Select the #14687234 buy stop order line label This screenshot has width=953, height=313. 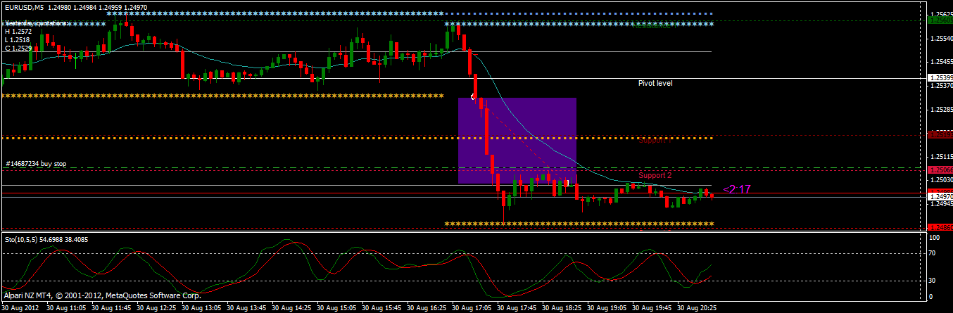[x=36, y=164]
